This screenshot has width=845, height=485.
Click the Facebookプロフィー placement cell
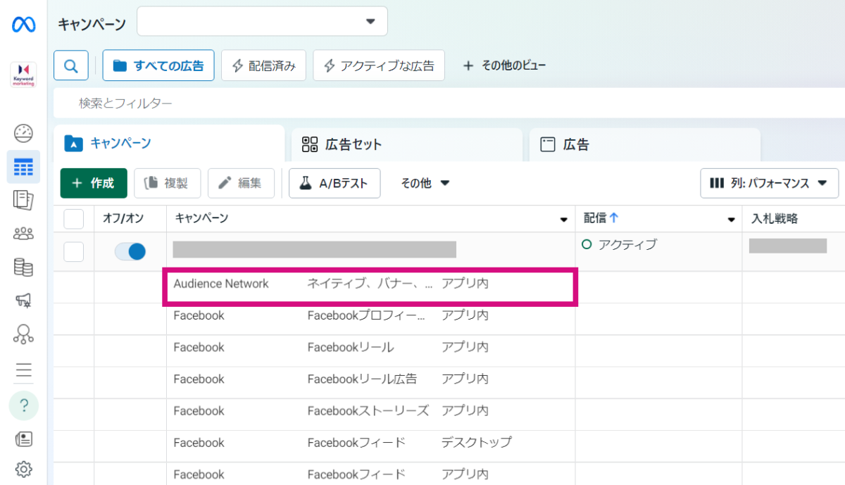(x=366, y=315)
